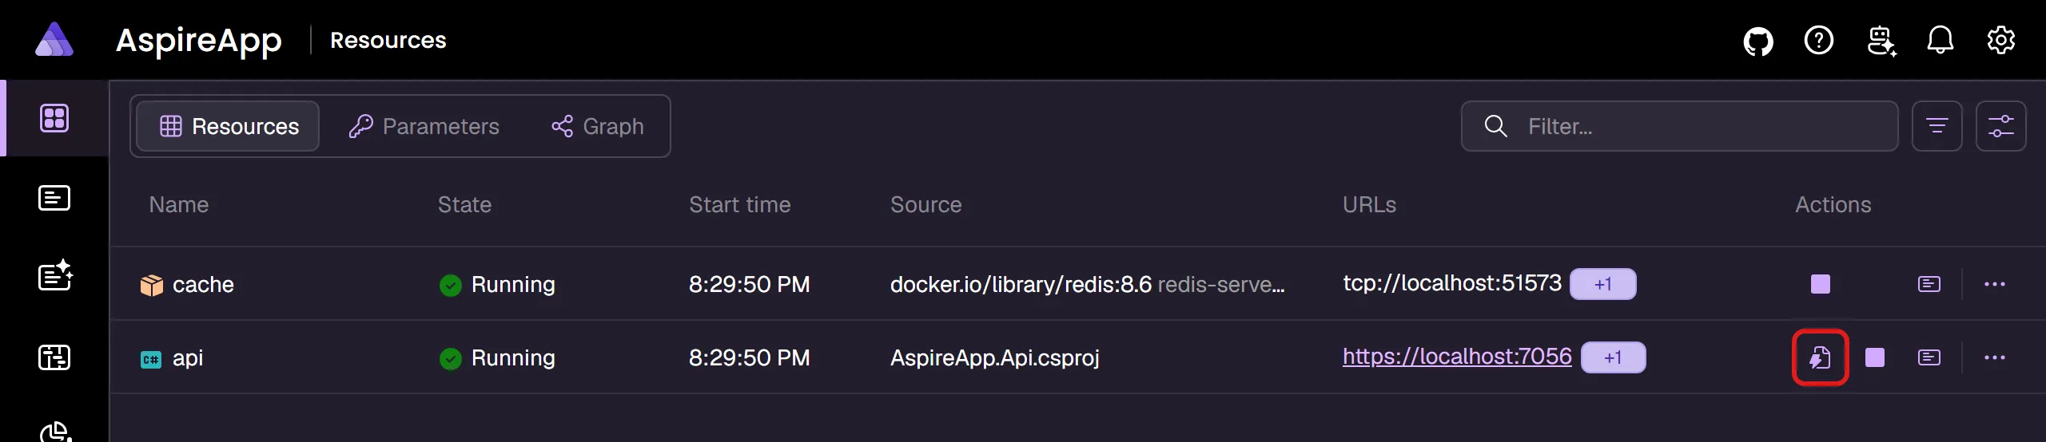Sort by Source column header

click(x=926, y=205)
